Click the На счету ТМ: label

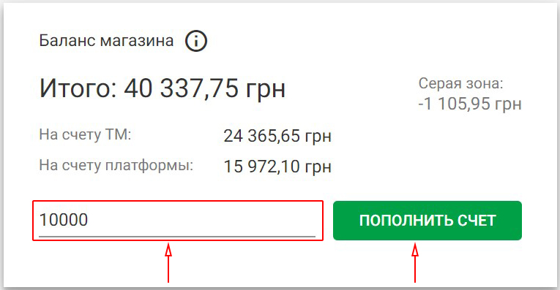86,134
